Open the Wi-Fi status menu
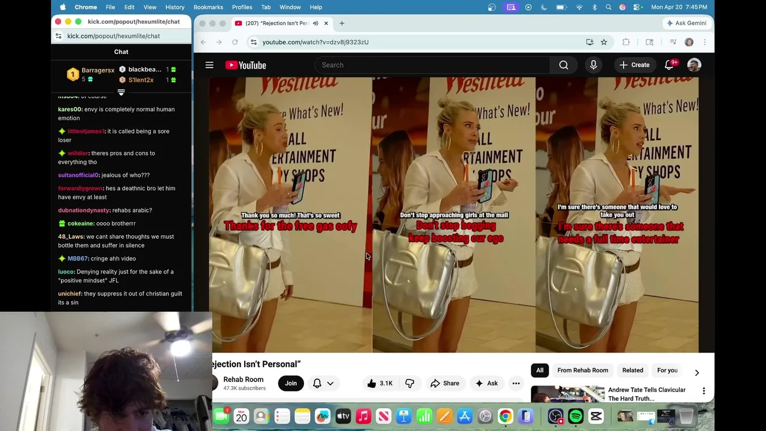This screenshot has width=766, height=431. pos(579,7)
